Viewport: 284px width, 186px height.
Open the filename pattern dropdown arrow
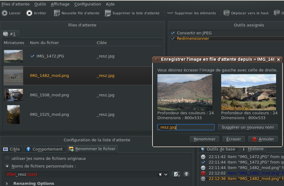coord(166,174)
